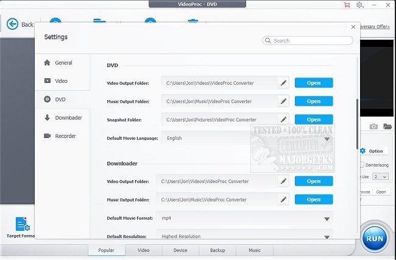Open the folder icon beside the camera
396x260 pixels.
tap(387, 126)
